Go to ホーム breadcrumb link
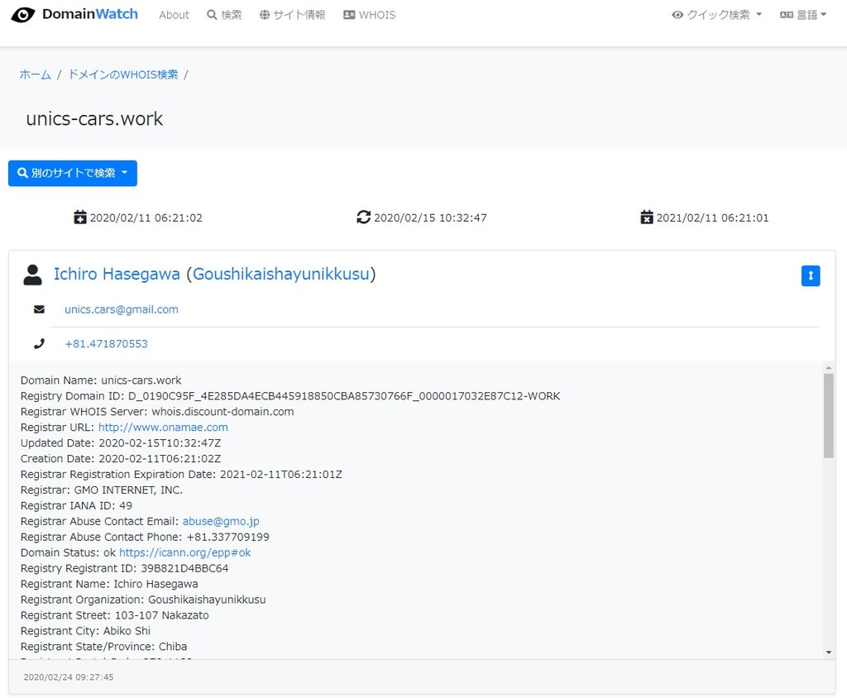Screen dimensions: 847x698 pos(35,74)
